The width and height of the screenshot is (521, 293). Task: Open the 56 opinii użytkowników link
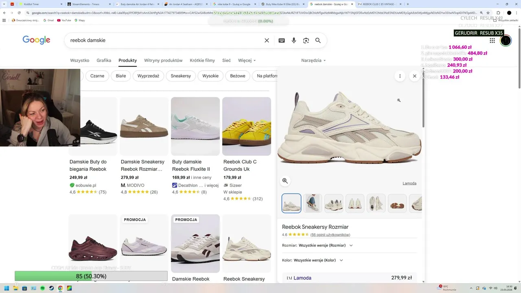(x=330, y=235)
